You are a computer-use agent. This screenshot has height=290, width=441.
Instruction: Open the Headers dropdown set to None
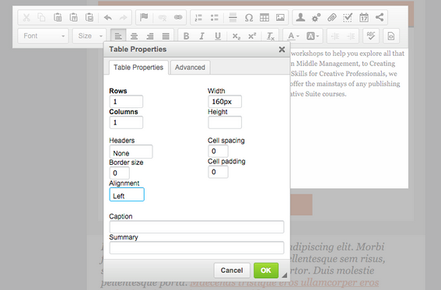tap(131, 152)
